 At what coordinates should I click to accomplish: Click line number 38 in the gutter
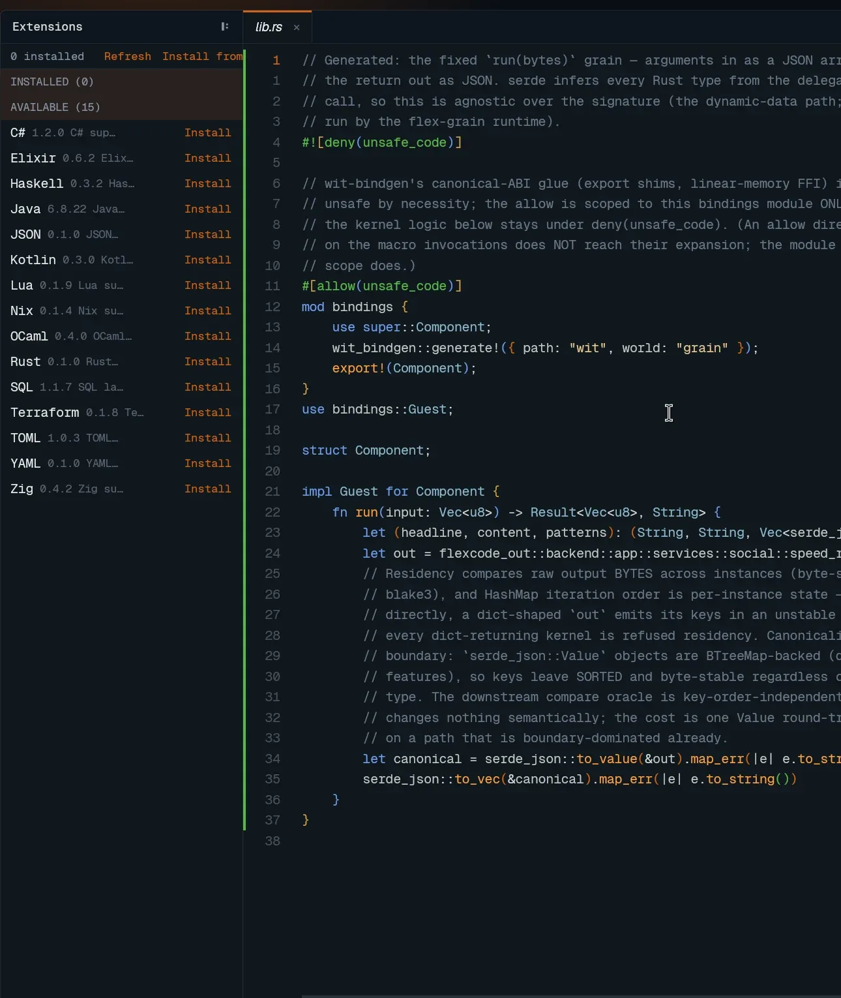(x=273, y=841)
